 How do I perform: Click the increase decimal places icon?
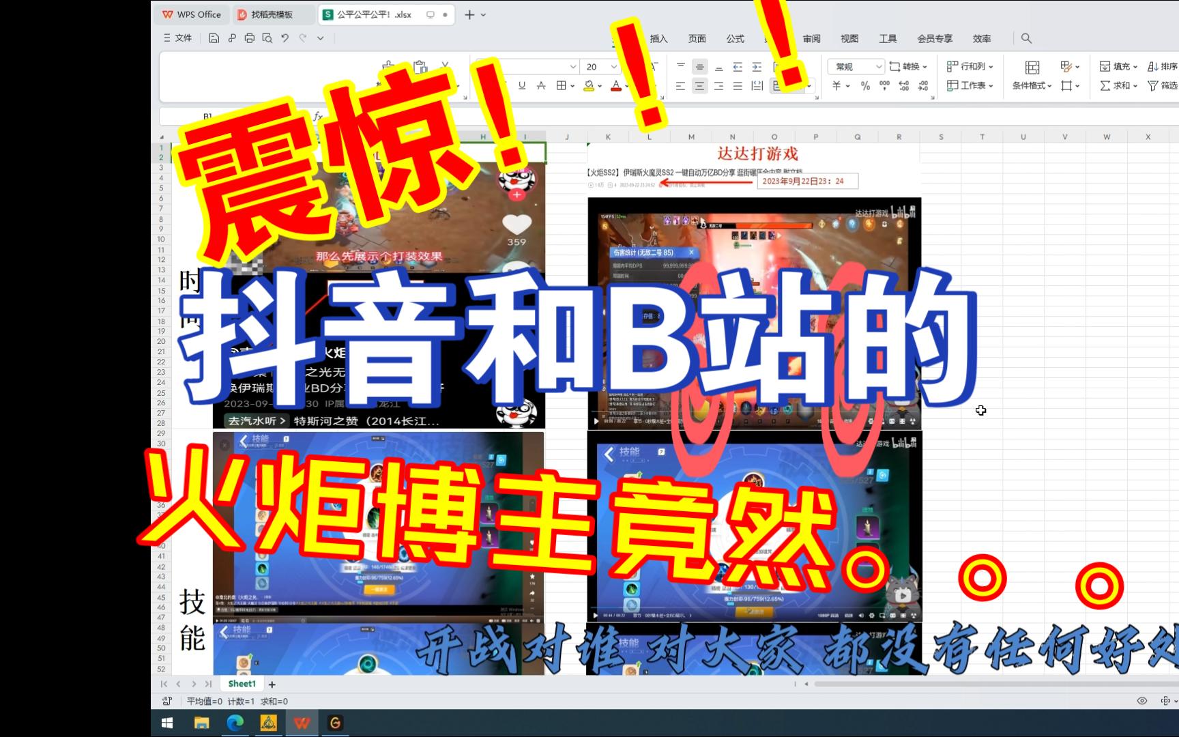point(904,86)
